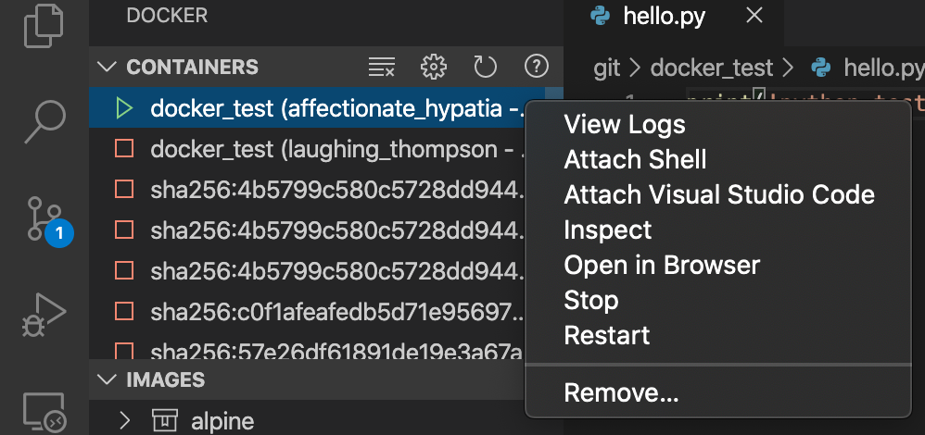Image resolution: width=925 pixels, height=435 pixels.
Task: Expand the alpine image node
Action: (124, 420)
